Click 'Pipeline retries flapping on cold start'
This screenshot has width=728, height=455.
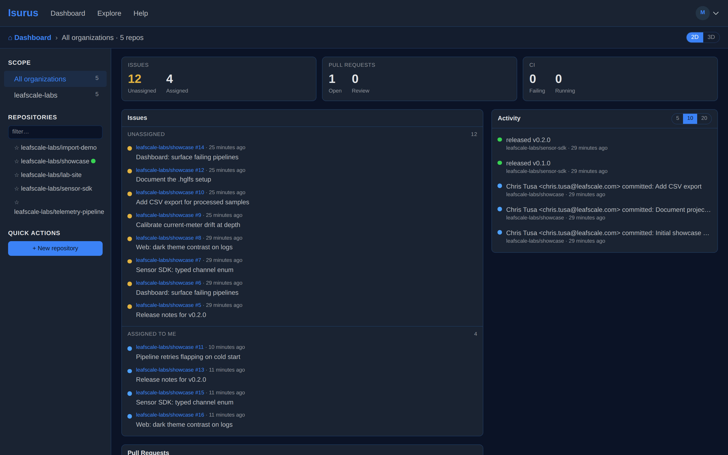[x=188, y=357]
